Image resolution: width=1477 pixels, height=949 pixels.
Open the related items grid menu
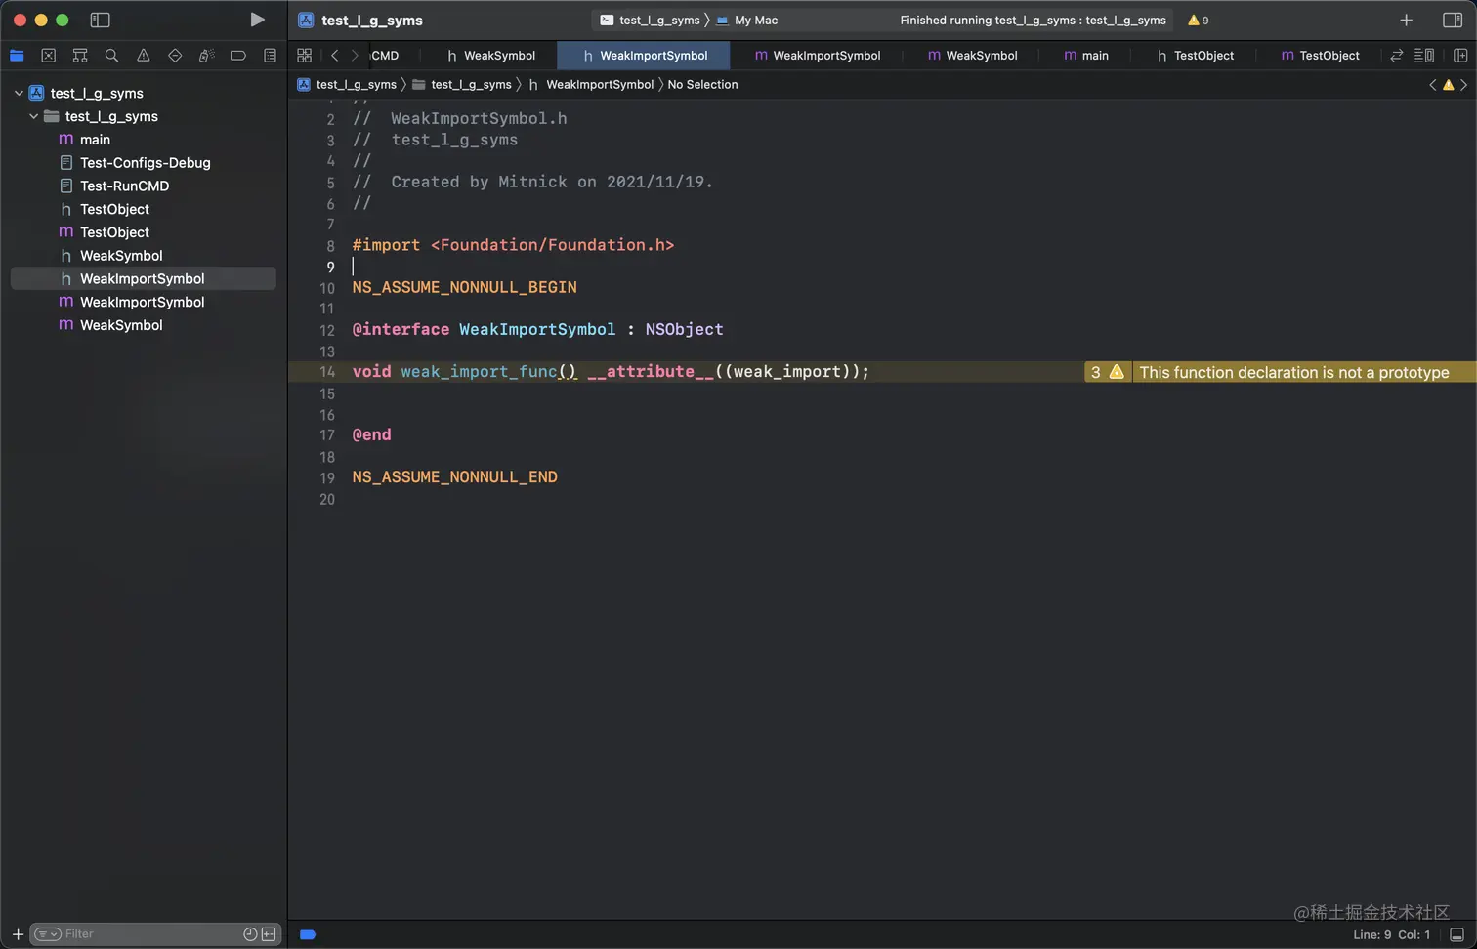(305, 56)
